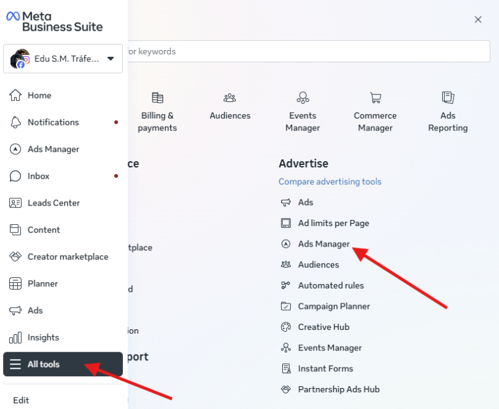Open the Planner calendar icon
This screenshot has height=409, width=499.
pos(16,284)
